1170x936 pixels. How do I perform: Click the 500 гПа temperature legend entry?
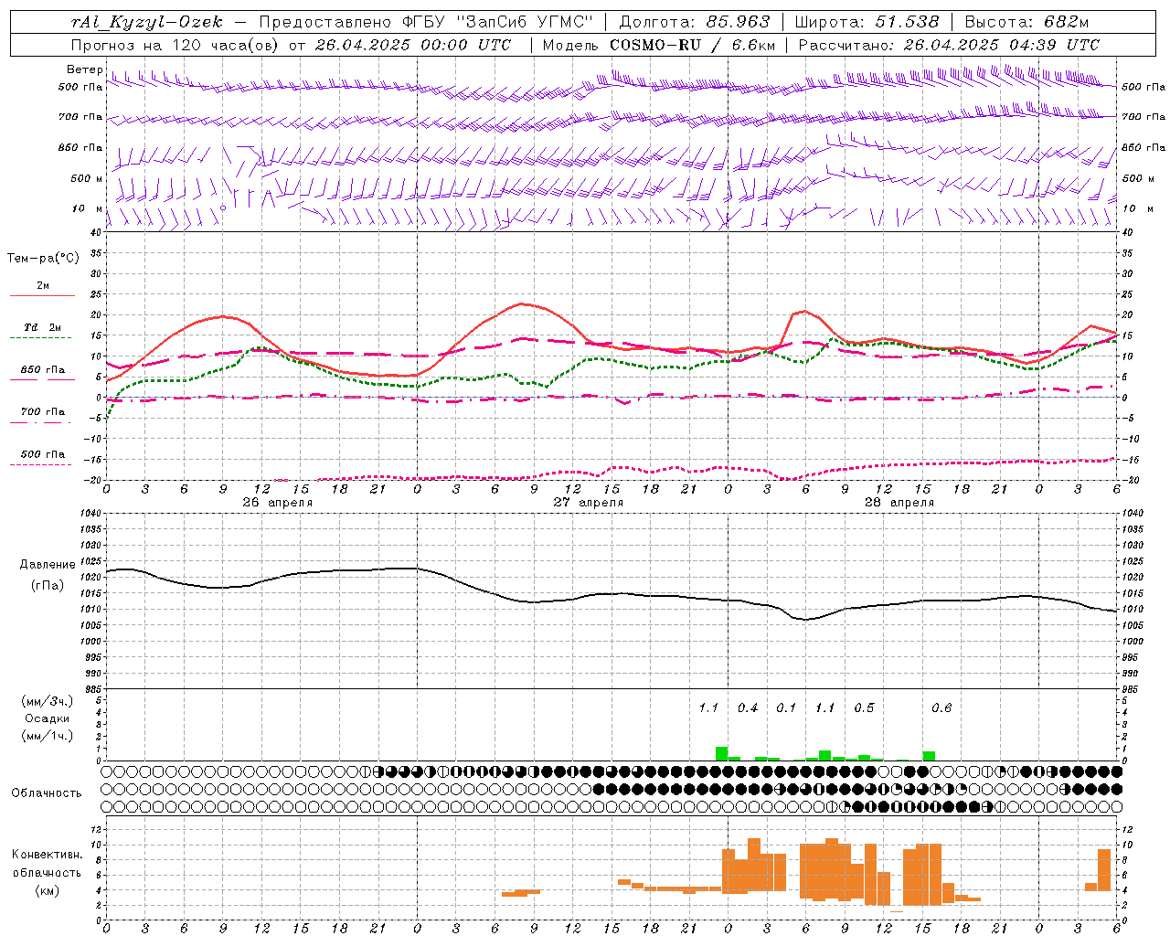pyautogui.click(x=43, y=454)
